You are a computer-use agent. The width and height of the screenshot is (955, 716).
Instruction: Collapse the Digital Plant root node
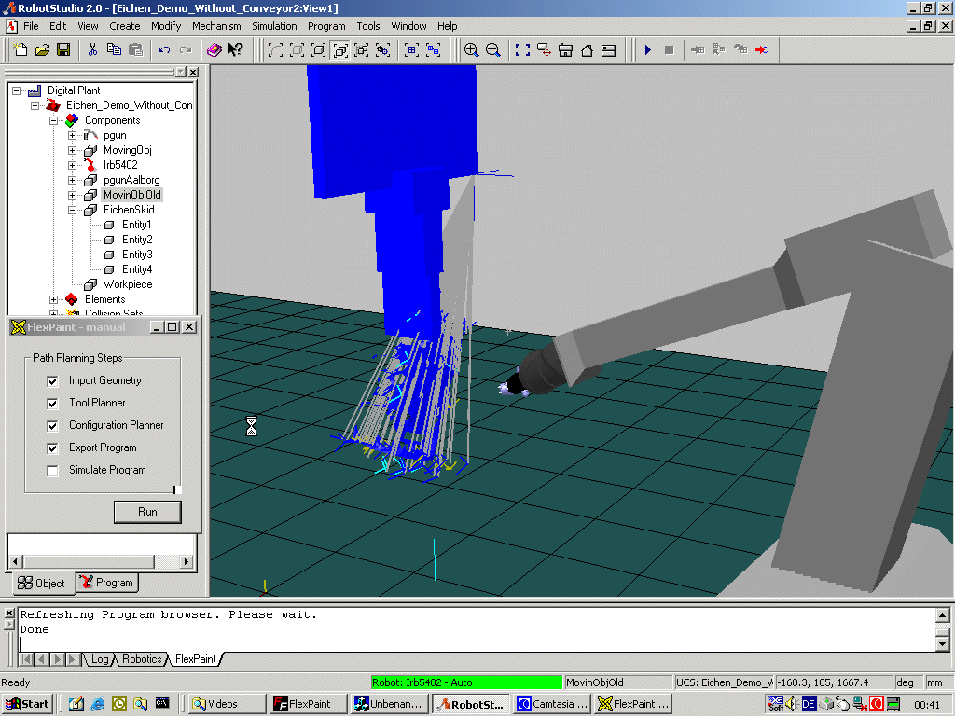pos(17,90)
